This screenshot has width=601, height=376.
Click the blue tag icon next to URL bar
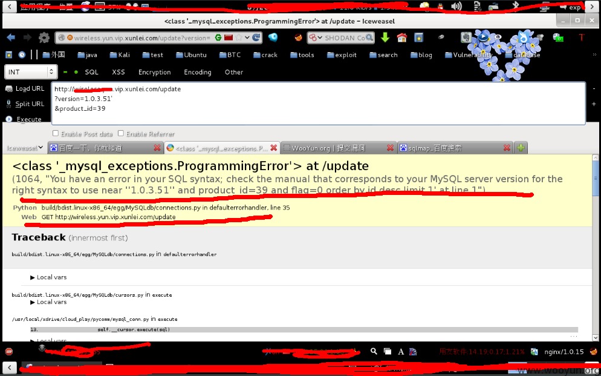[x=273, y=37]
